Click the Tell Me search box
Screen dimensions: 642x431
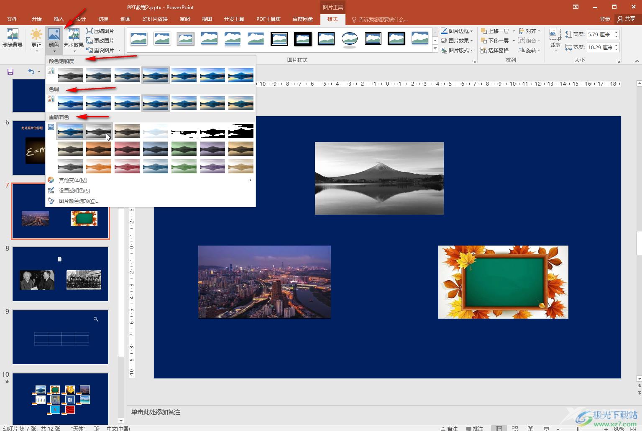(380, 19)
